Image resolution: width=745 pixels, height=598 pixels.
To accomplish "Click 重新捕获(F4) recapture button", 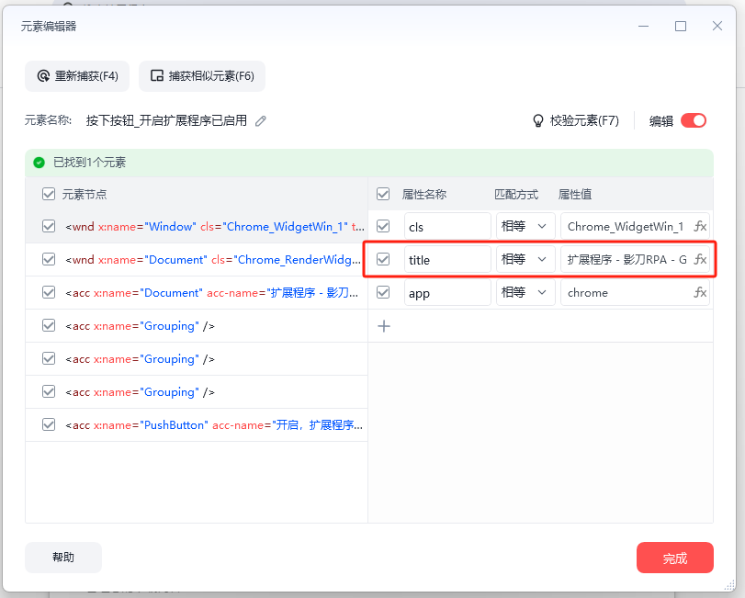I will tap(77, 76).
